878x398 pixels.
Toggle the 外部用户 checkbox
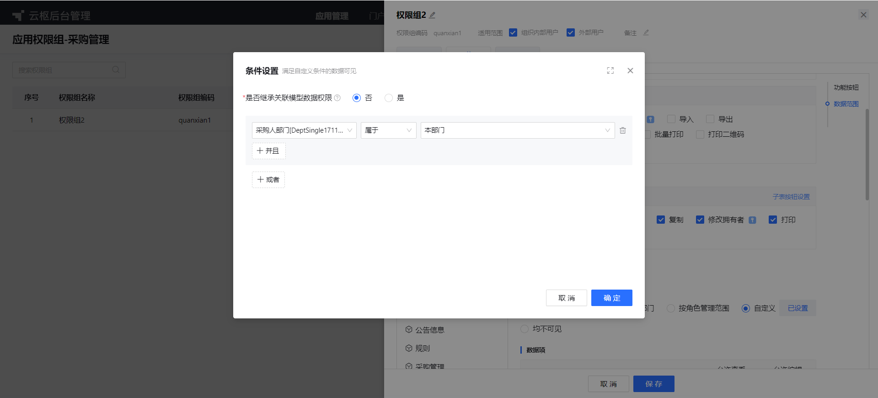[x=571, y=32]
